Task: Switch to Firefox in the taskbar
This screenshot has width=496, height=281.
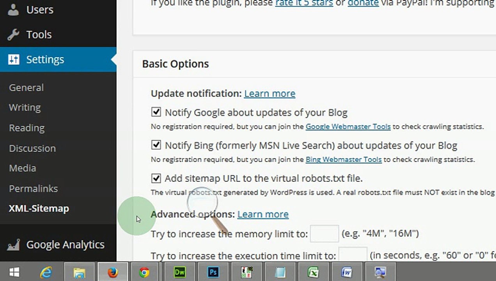Action: (x=113, y=272)
